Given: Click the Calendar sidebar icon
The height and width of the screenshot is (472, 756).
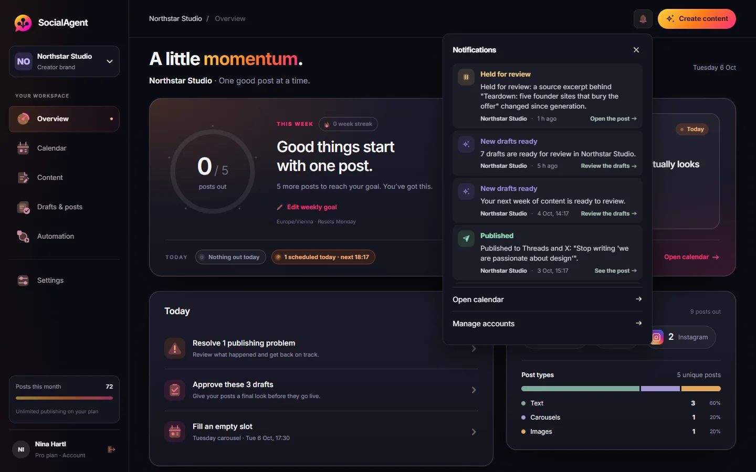Looking at the screenshot, I should [x=23, y=148].
